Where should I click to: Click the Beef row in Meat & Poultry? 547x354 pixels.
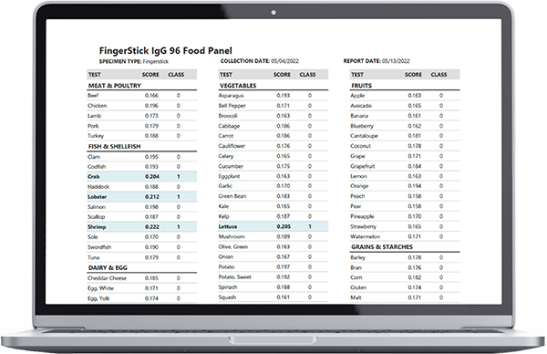point(141,95)
